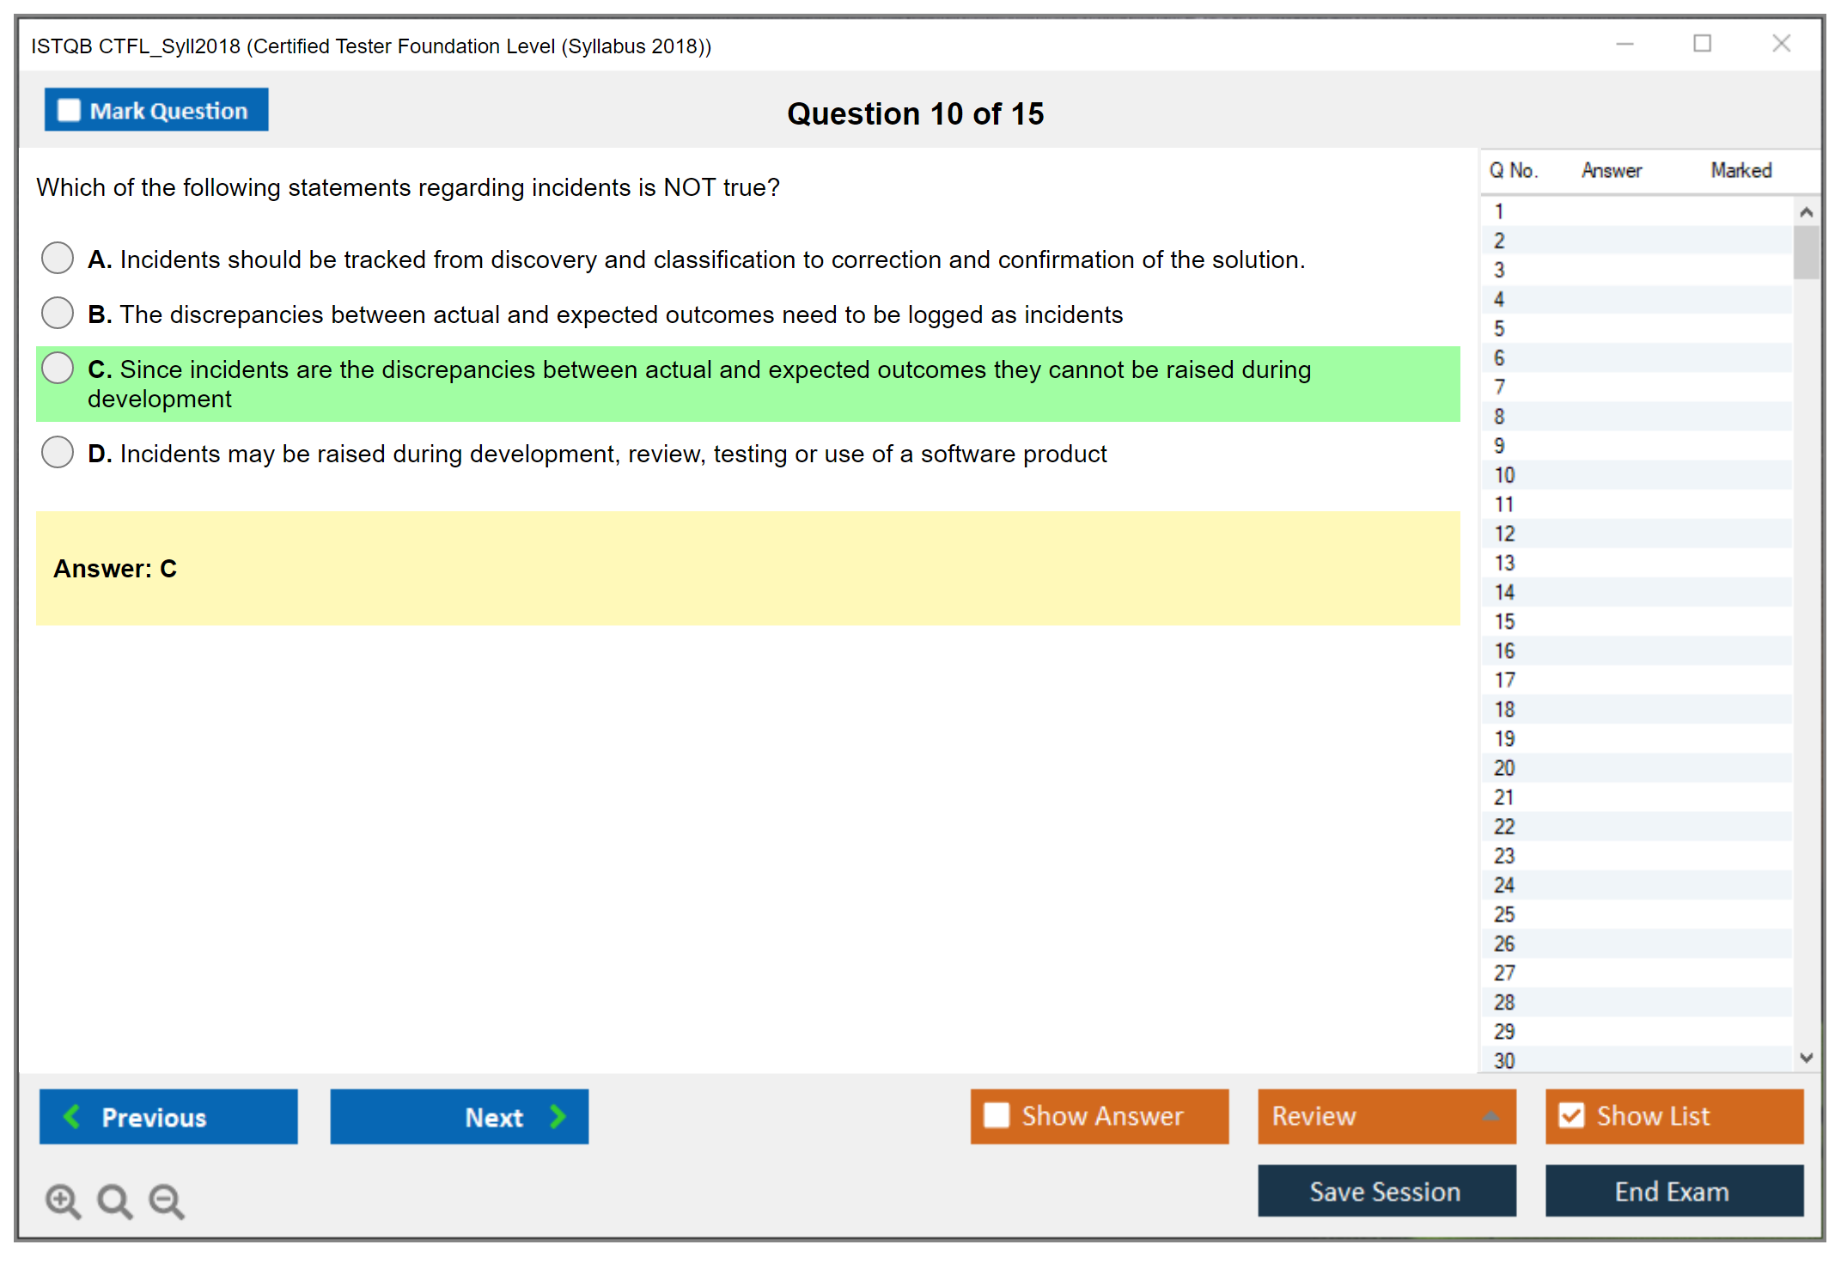Click the End Exam button
This screenshot has width=1847, height=1263.
pos(1673,1191)
